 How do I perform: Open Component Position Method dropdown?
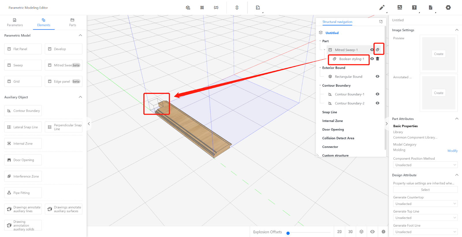(x=425, y=165)
